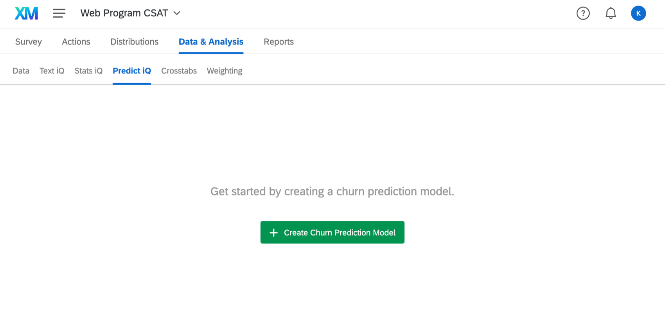Open the account avatar menu
Image resolution: width=665 pixels, height=329 pixels.
pos(638,13)
